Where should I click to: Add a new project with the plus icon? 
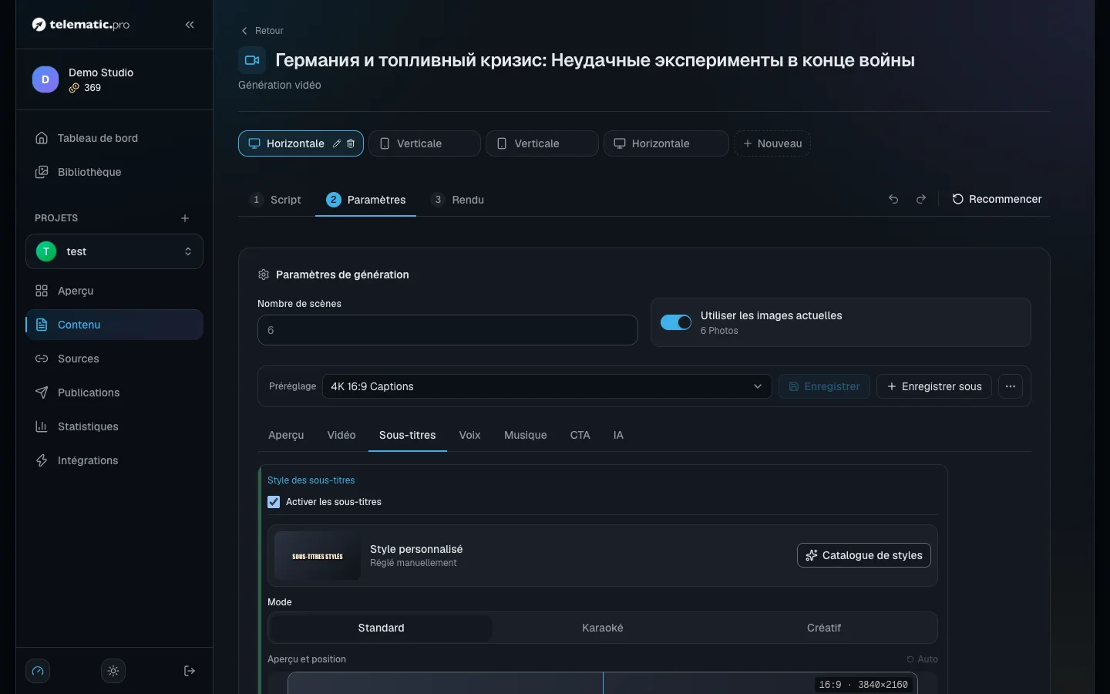click(185, 218)
